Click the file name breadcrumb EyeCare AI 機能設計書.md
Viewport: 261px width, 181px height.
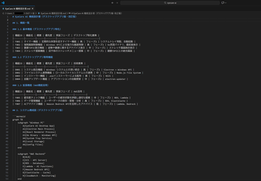click(52, 13)
